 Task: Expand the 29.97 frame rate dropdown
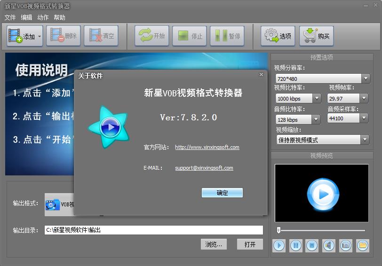coord(364,99)
